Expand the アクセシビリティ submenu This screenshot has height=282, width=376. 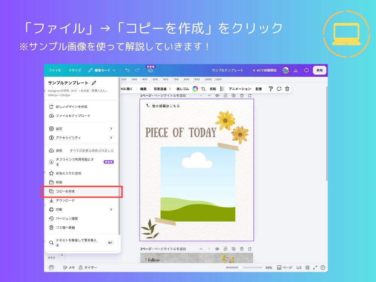click(x=82, y=138)
